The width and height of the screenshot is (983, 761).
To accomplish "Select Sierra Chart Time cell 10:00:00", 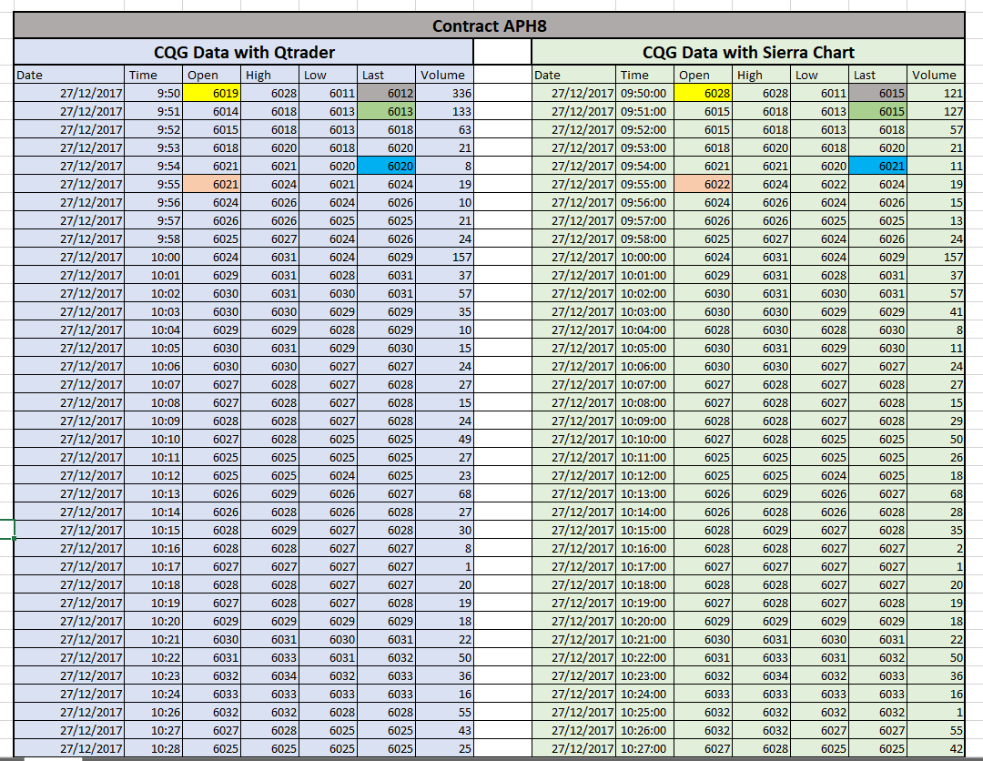I will coord(644,257).
